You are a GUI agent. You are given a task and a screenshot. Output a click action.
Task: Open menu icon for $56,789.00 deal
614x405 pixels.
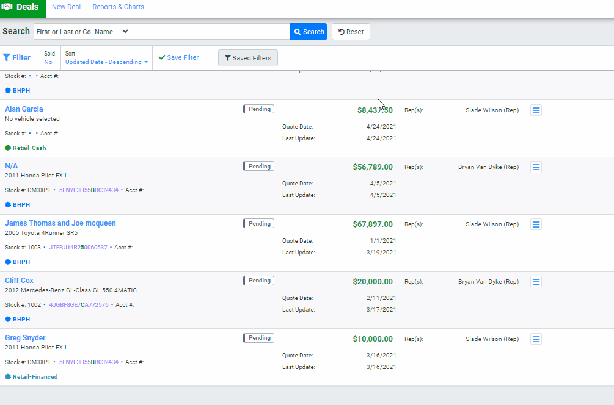536,167
